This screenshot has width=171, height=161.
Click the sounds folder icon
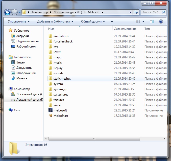tap(50, 73)
